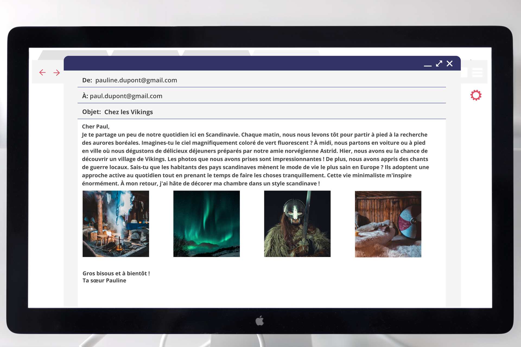Click the 'Cher Paul,' greeting line

[96, 127]
